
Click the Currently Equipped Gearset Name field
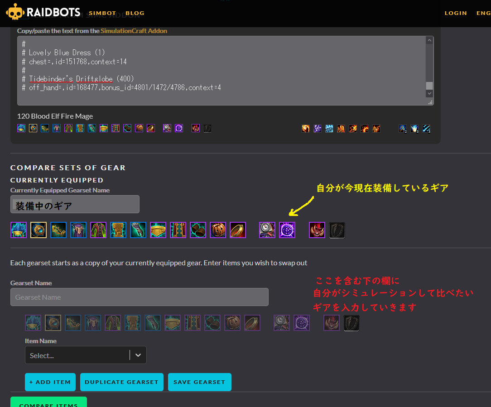tap(75, 204)
